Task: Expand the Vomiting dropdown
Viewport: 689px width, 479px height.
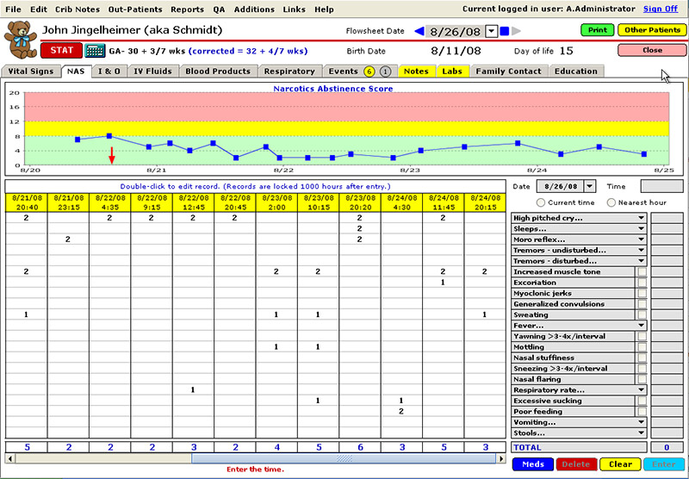Action: click(x=641, y=423)
